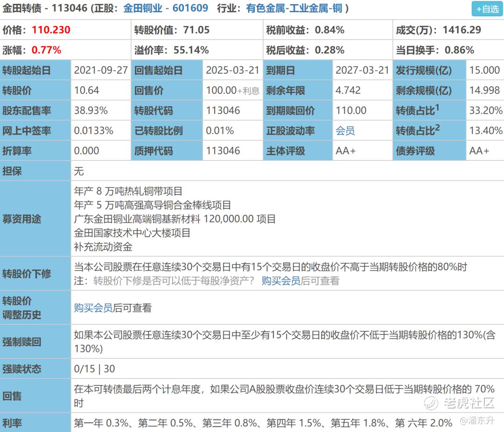504x432 pixels.
Task: Click the 正股波动率 label cell
Action: pyautogui.click(x=298, y=130)
